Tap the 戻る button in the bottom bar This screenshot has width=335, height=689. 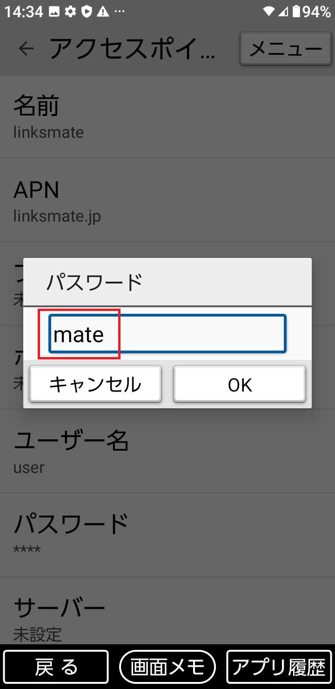coord(56,668)
